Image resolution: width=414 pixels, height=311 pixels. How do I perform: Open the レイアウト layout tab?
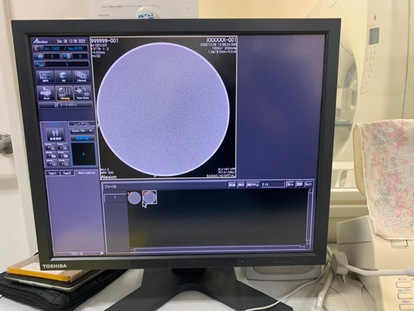pos(82,124)
